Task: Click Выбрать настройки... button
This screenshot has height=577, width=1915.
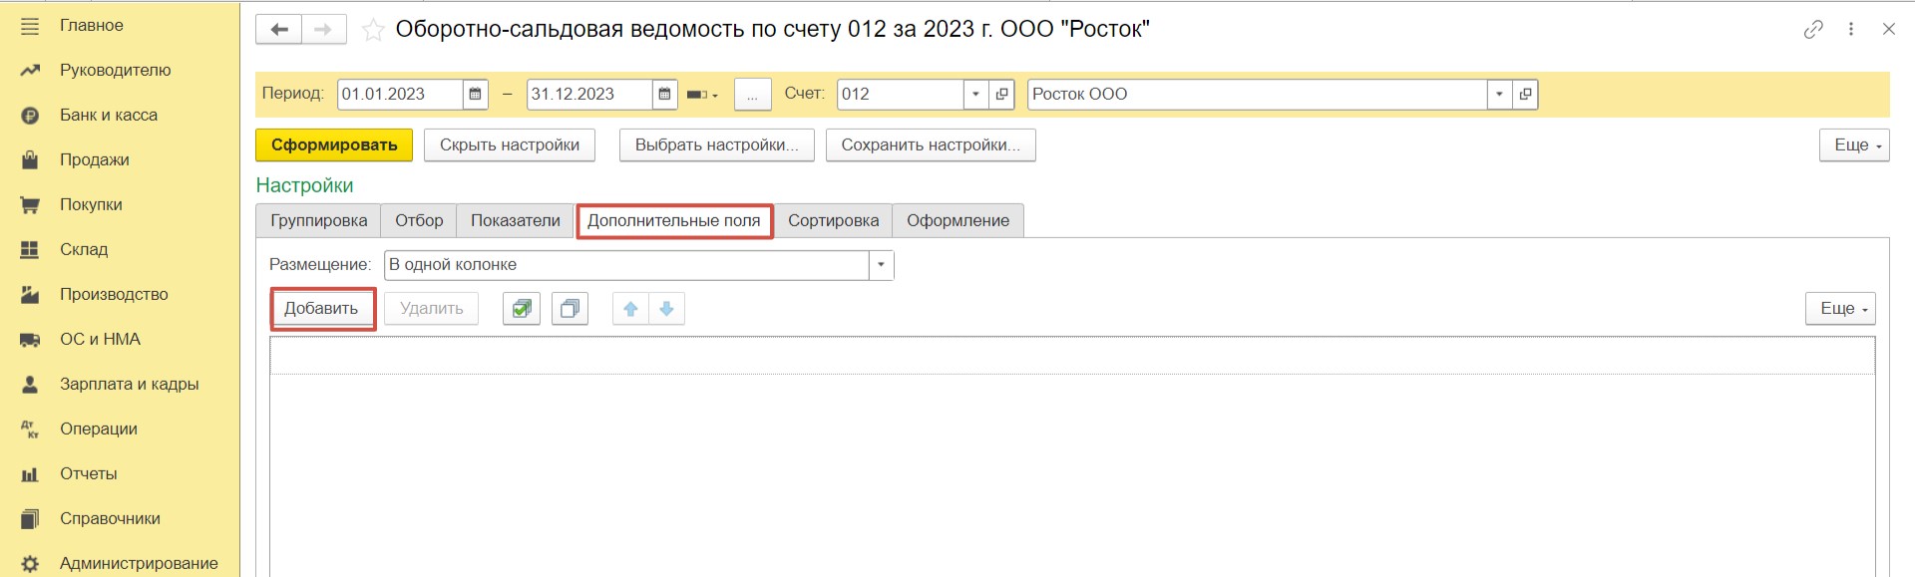Action: (717, 145)
